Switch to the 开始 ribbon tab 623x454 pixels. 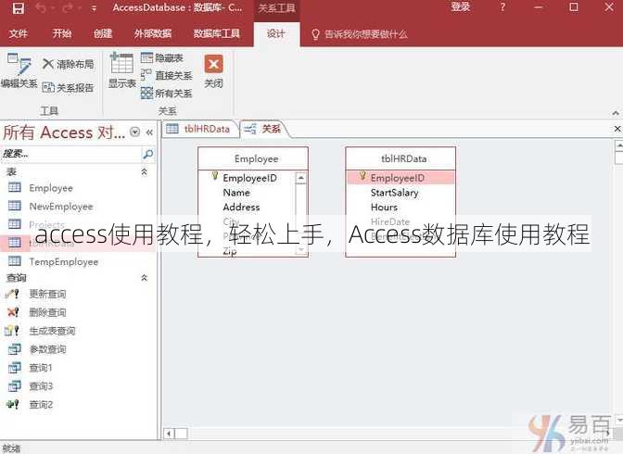pyautogui.click(x=62, y=33)
